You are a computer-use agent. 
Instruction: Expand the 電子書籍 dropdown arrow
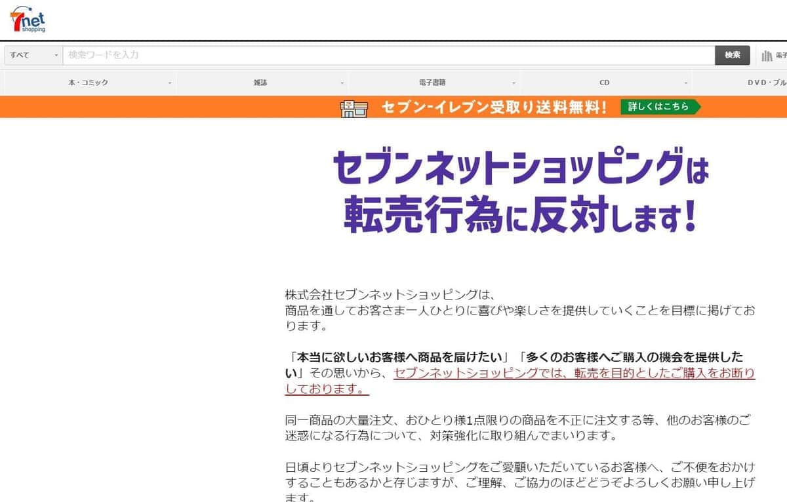(513, 83)
